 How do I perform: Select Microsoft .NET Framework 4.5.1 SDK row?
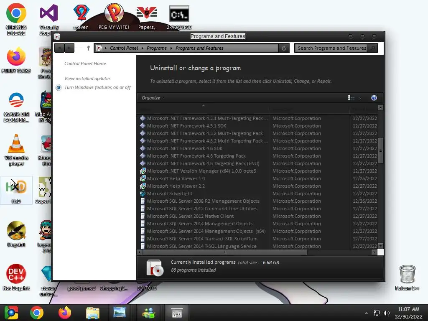pyautogui.click(x=258, y=126)
